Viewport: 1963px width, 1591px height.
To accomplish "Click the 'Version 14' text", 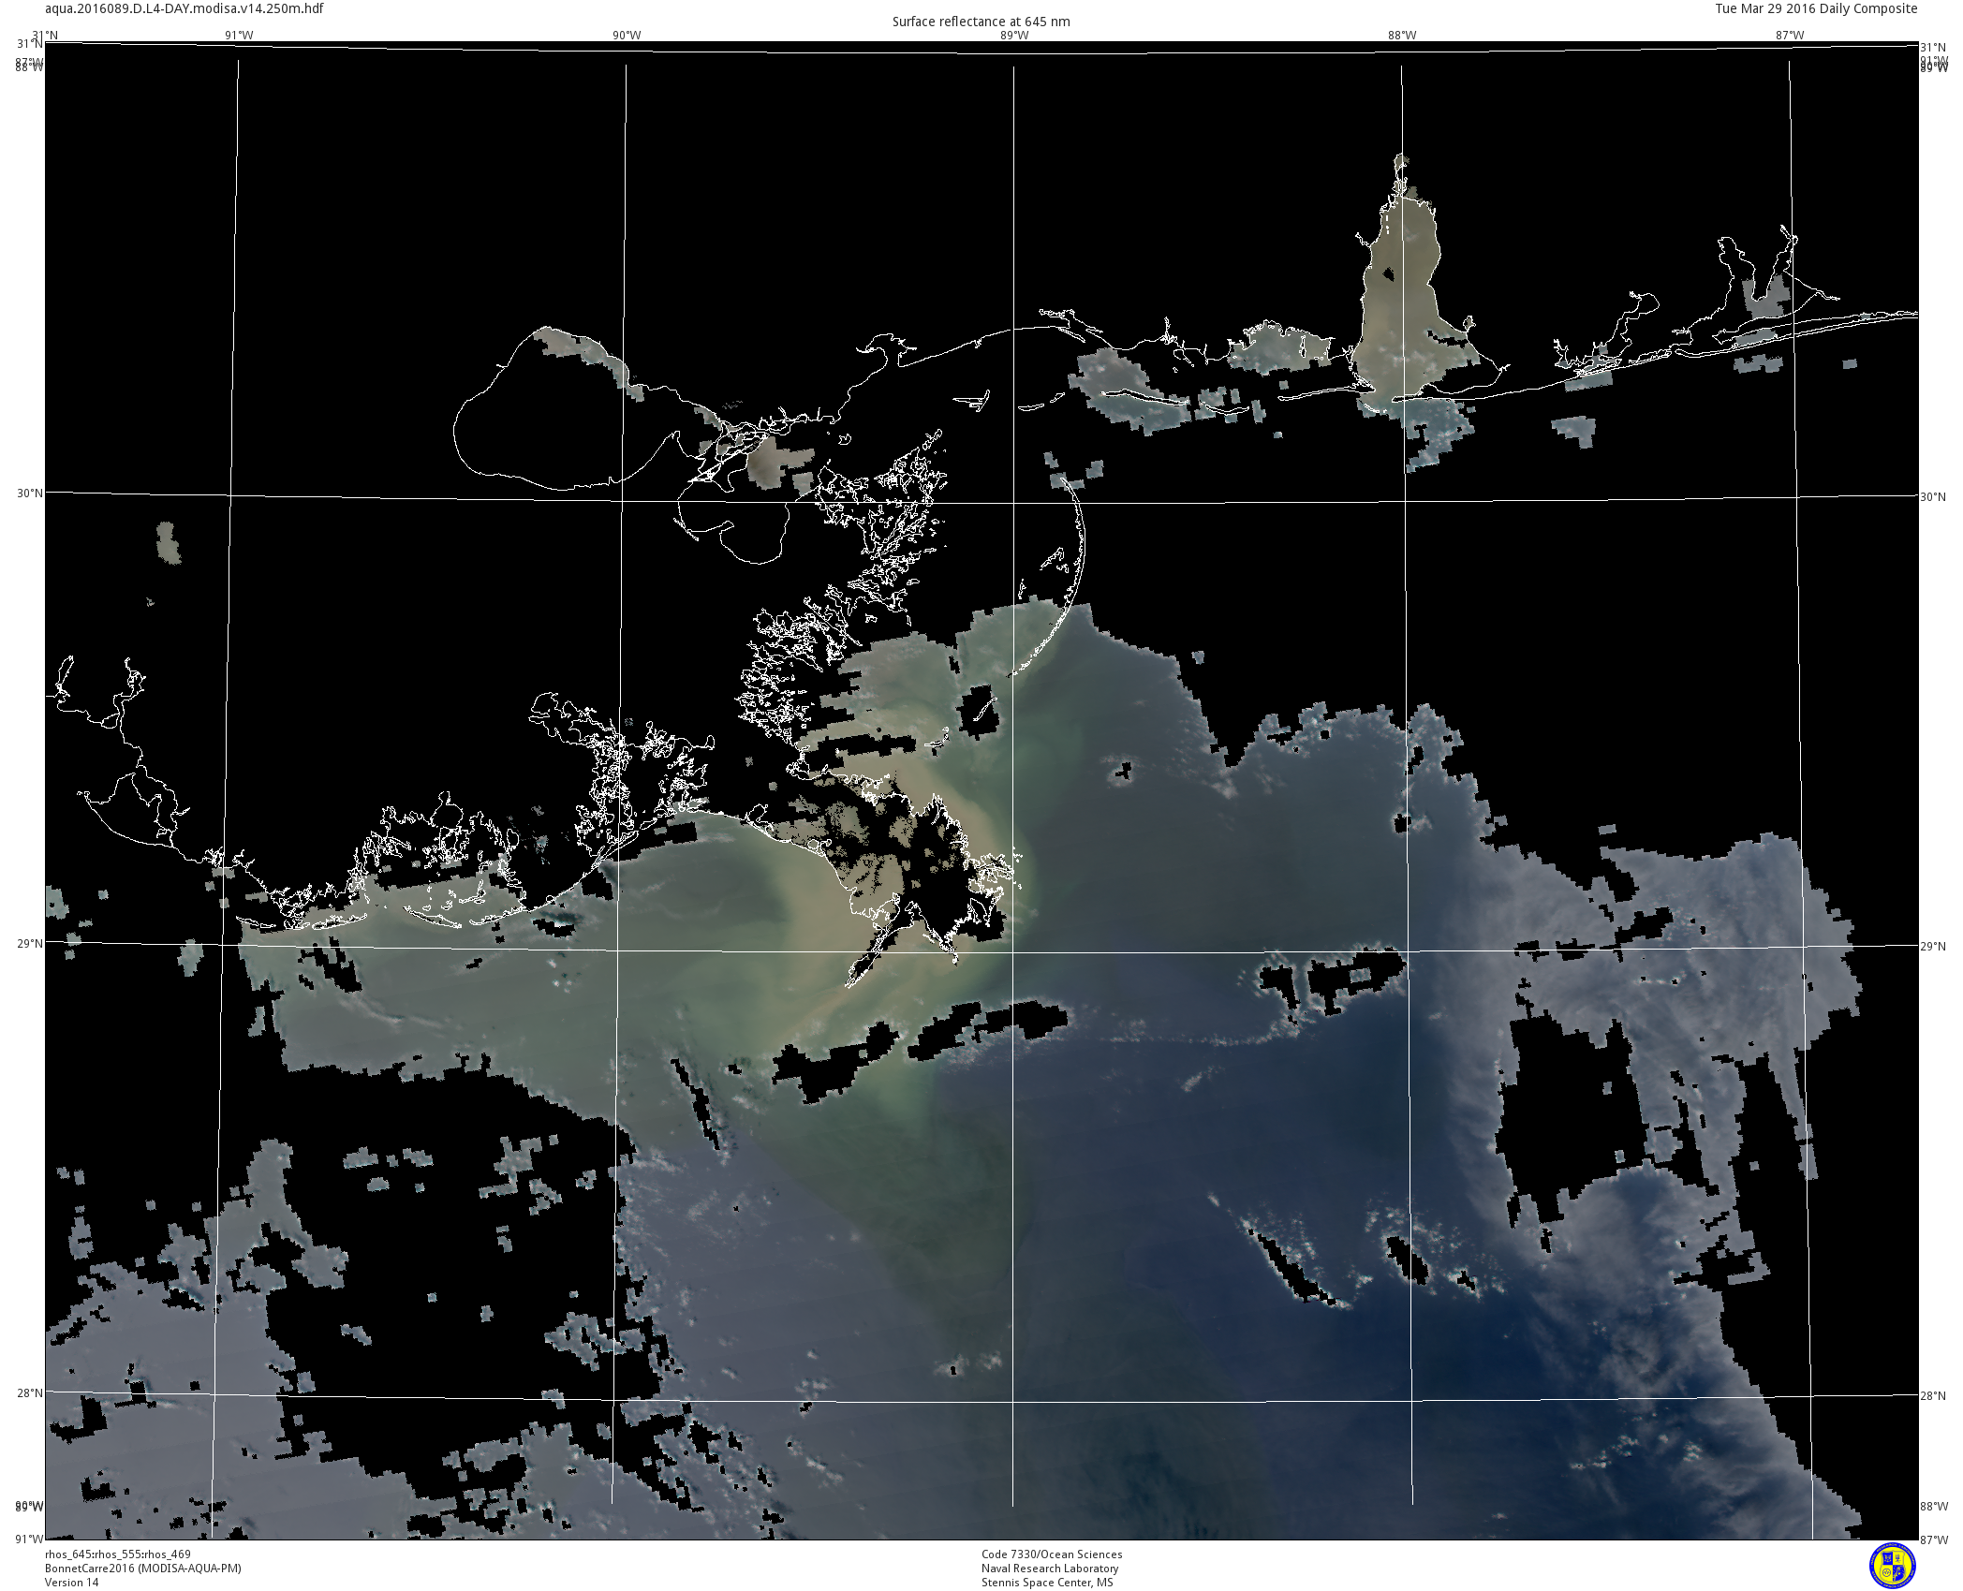I will (x=71, y=1583).
